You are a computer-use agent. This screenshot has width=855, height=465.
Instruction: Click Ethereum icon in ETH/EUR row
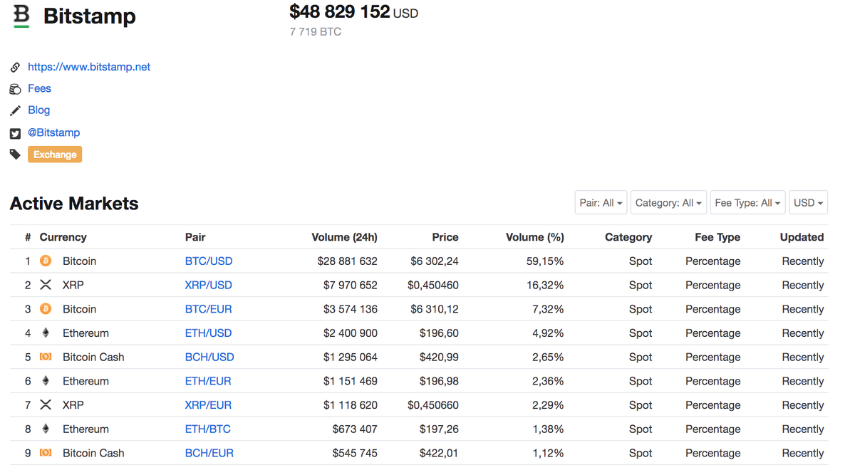pyautogui.click(x=46, y=381)
